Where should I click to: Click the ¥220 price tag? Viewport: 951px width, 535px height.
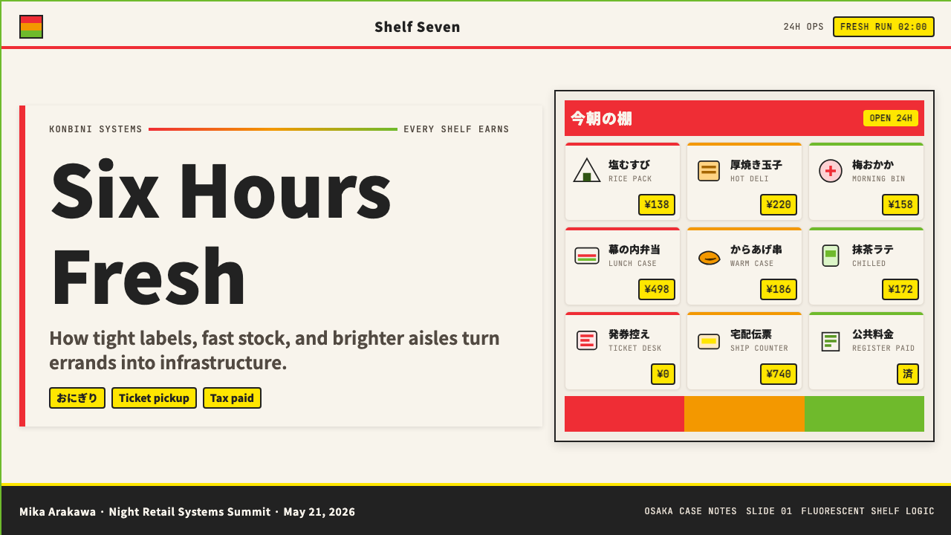[779, 204]
